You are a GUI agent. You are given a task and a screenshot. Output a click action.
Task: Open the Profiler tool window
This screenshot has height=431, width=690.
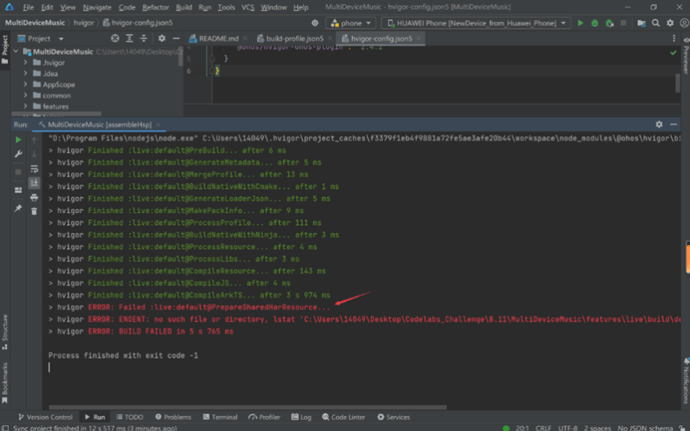tap(265, 417)
